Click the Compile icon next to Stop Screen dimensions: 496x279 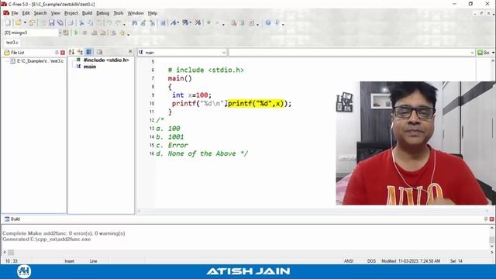(94, 33)
